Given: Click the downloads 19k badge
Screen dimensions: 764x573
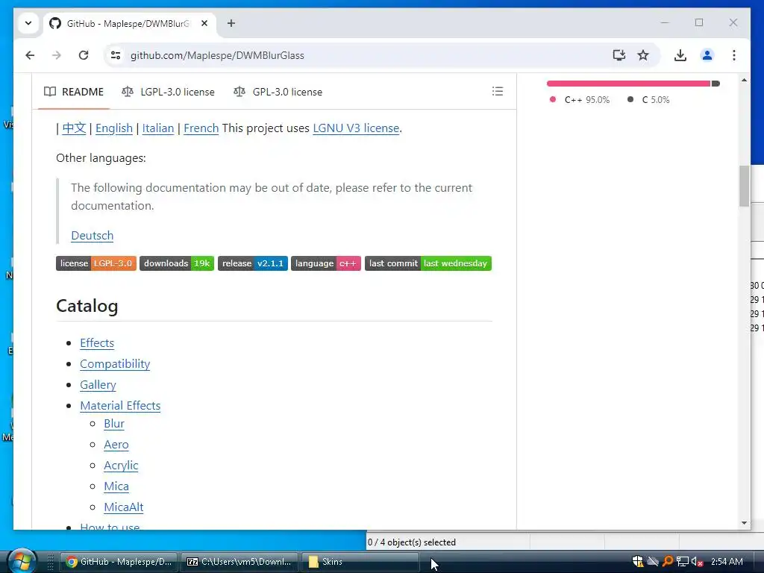Looking at the screenshot, I should pyautogui.click(x=177, y=263).
